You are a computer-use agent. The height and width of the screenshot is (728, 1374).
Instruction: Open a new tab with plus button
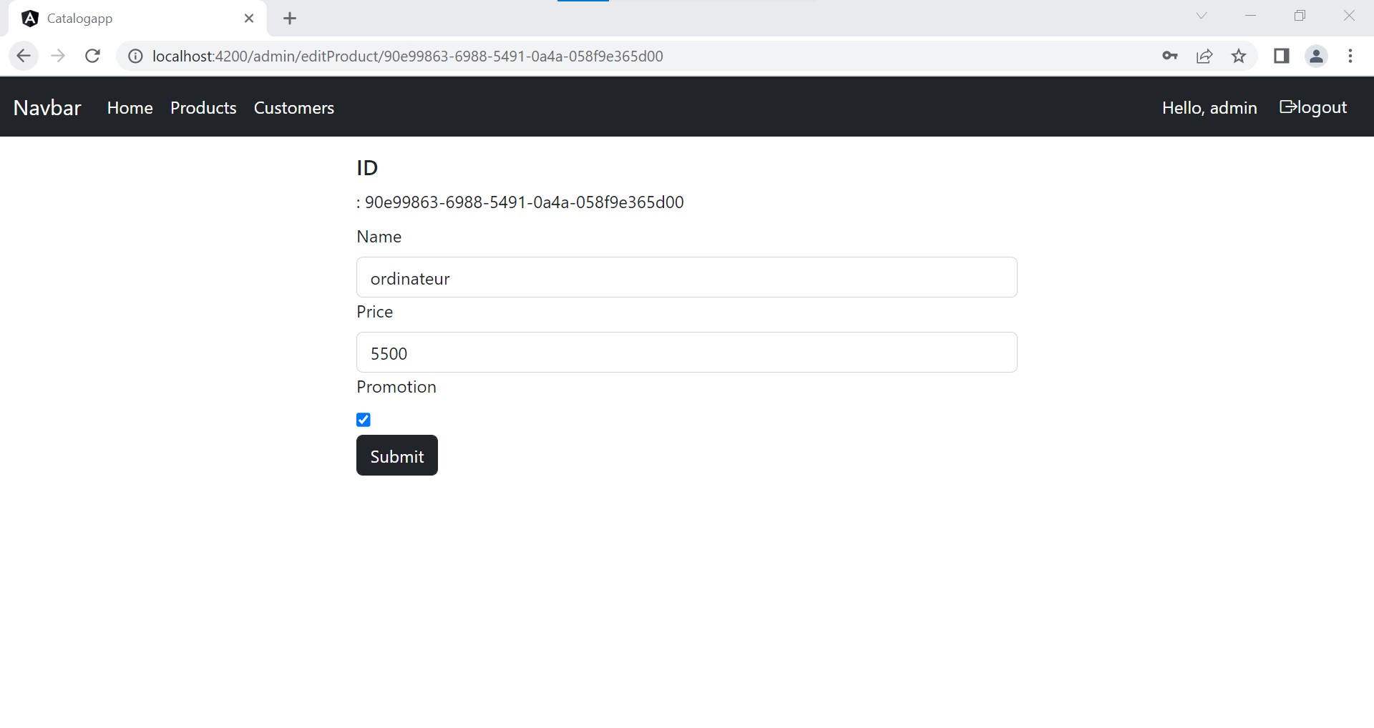[x=290, y=19]
